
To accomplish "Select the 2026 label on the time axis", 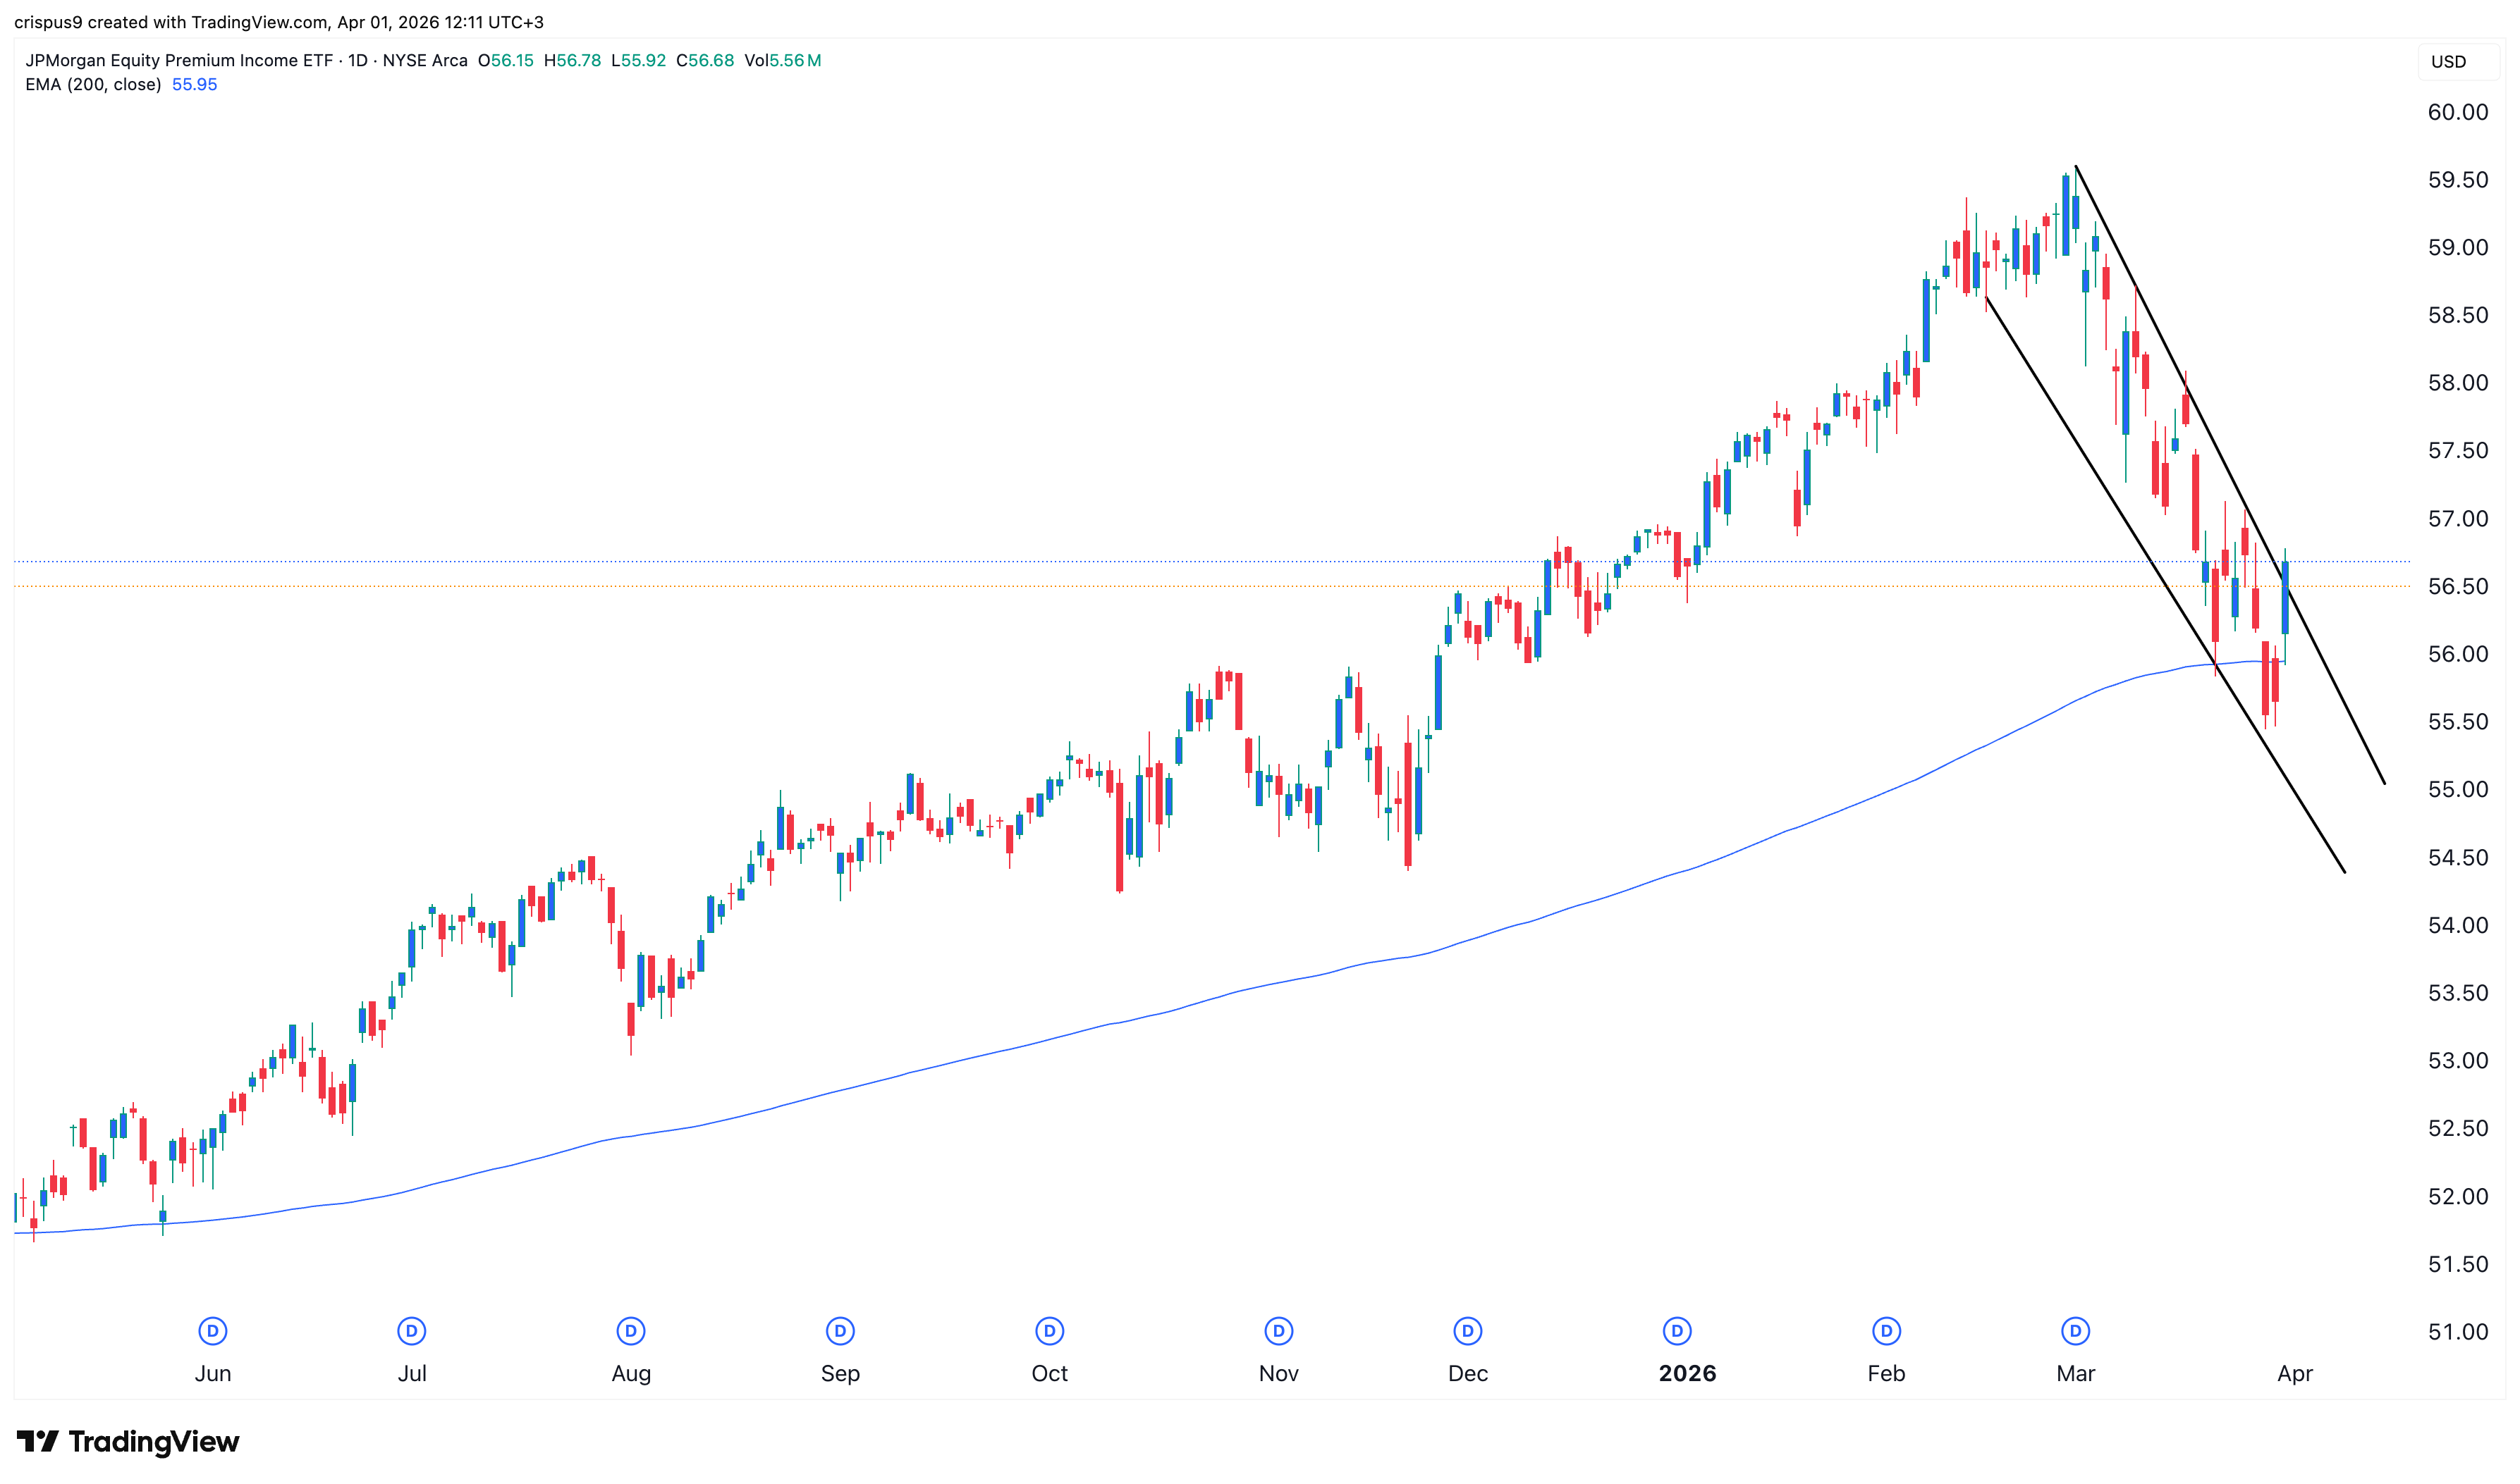I will pyautogui.click(x=1688, y=1373).
